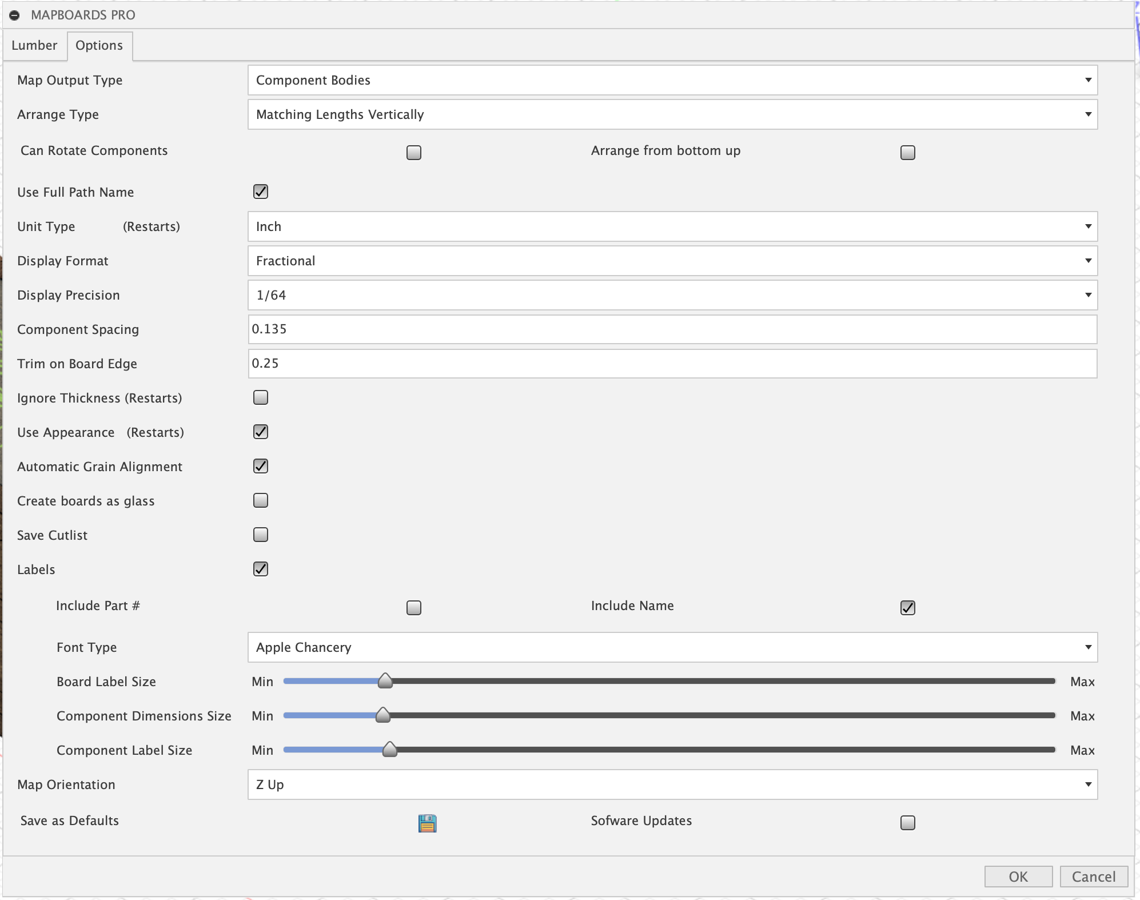Screen dimensions: 1140x900
Task: Click the Board Label Size slider handle
Action: coord(385,680)
